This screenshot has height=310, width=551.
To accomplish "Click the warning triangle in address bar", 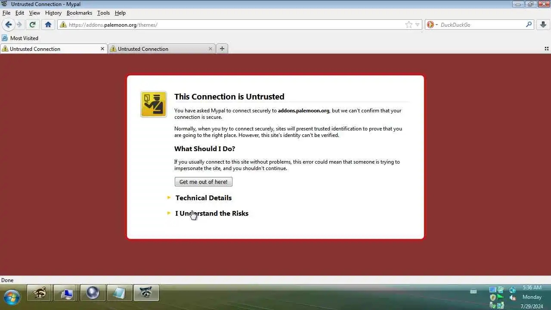I will pyautogui.click(x=63, y=25).
